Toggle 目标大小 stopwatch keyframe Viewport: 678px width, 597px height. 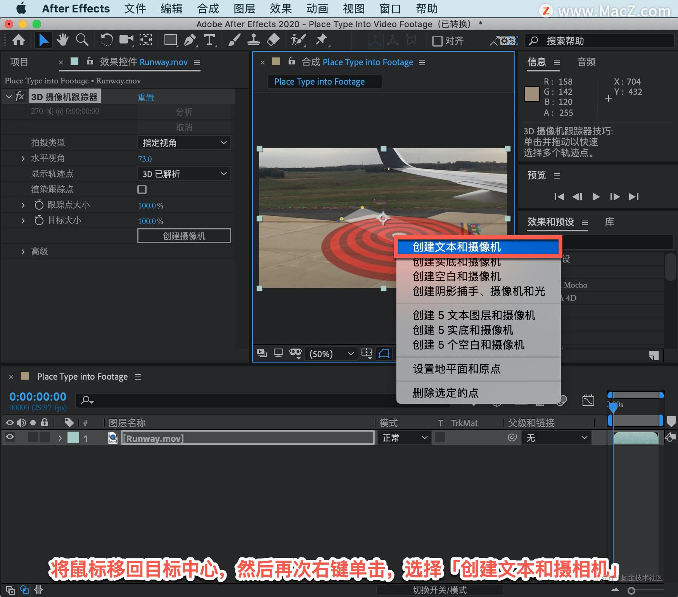click(x=39, y=220)
